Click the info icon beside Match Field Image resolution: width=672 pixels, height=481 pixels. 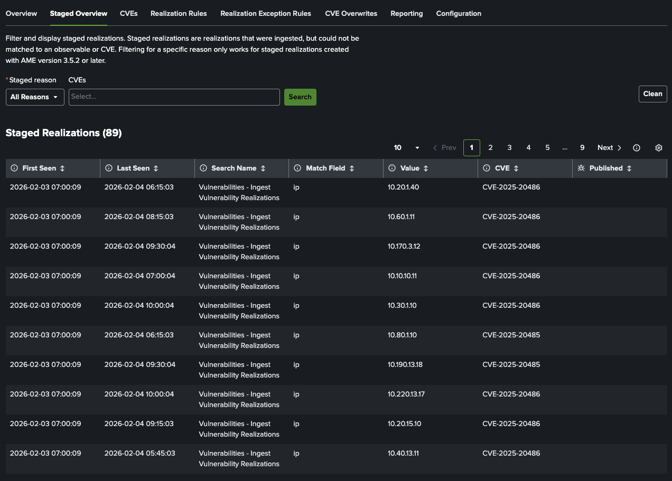[298, 168]
